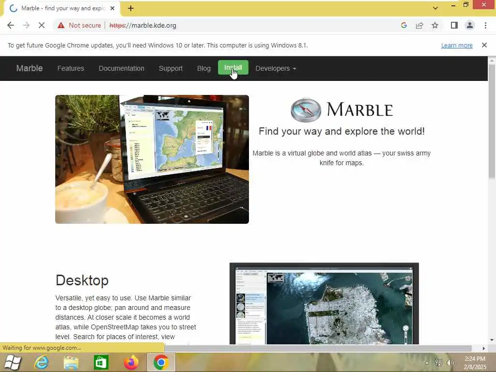Click the scrollbar down arrow
Viewport: 496px width, 372px height.
tap(492, 340)
